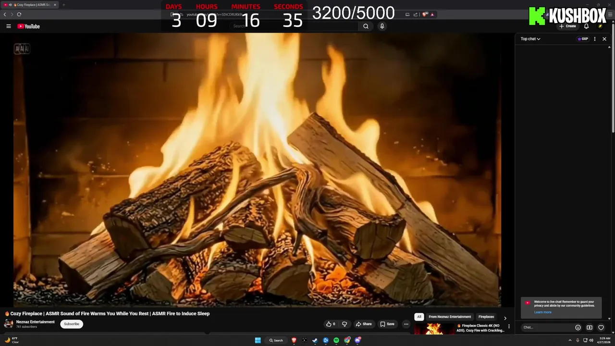Viewport: 615px width, 346px height.
Task: Open Discord from the taskbar
Action: [x=357, y=340]
